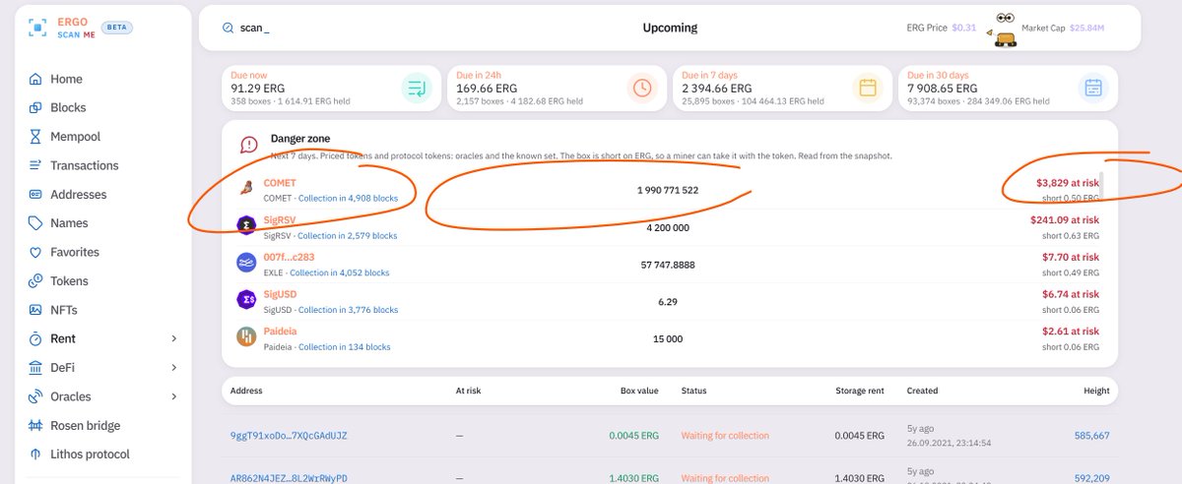Open the Paideia token link
This screenshot has height=484, width=1182.
coord(280,332)
